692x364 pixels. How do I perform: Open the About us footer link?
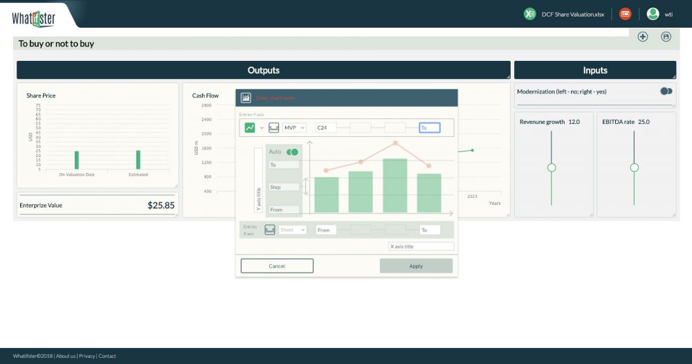[x=66, y=356]
